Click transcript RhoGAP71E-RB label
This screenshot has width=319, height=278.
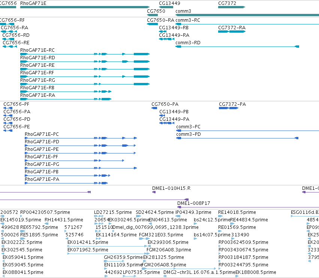click(37, 88)
